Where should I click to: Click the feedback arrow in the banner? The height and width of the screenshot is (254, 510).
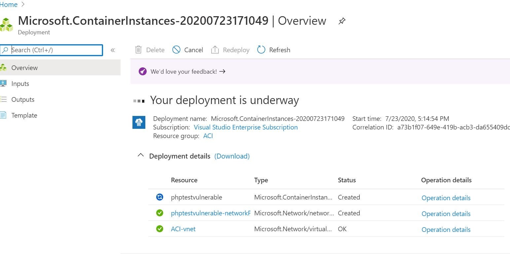tap(222, 71)
